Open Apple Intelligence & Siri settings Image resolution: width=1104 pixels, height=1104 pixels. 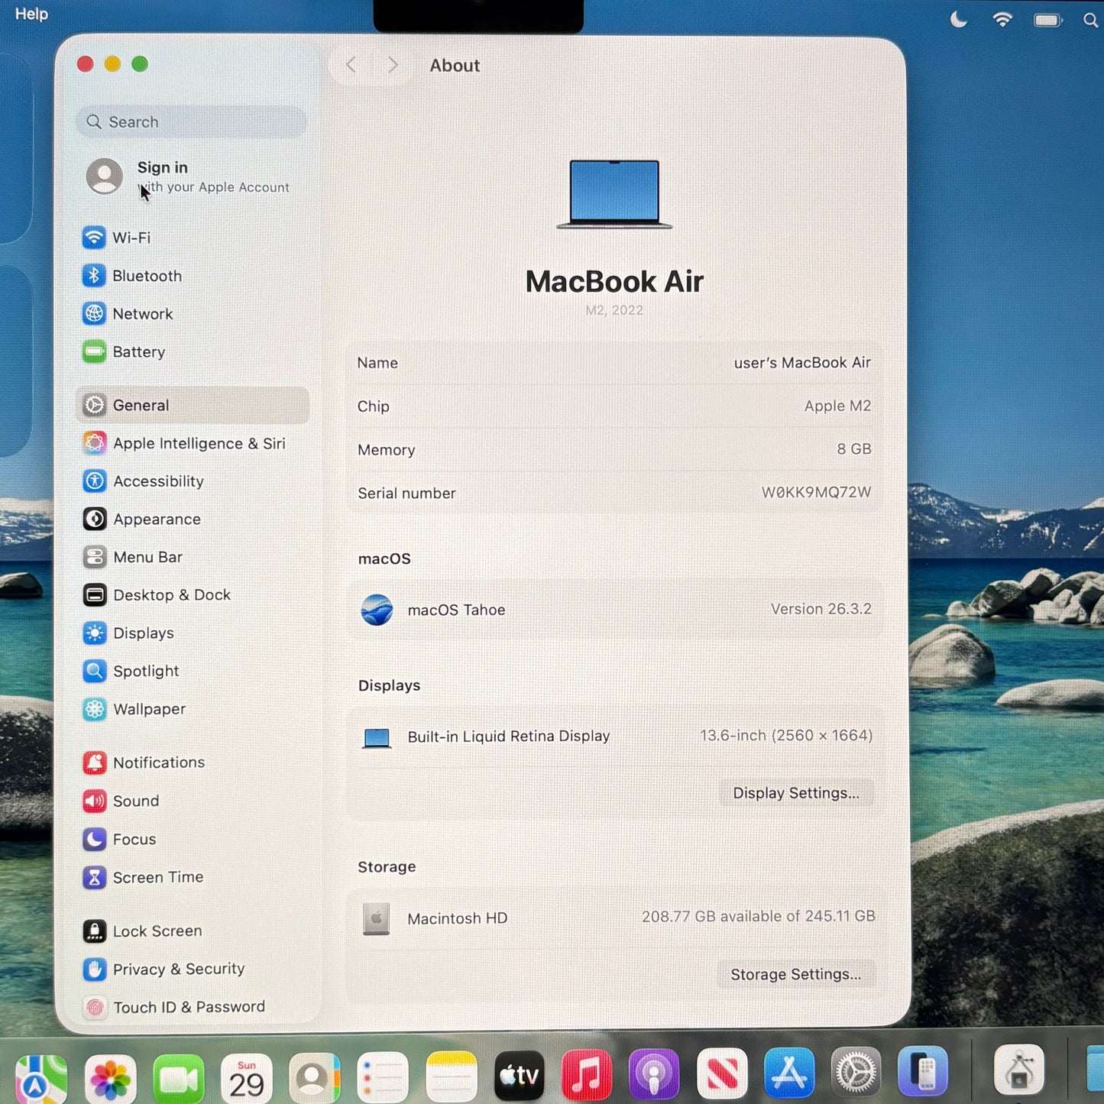pos(199,443)
